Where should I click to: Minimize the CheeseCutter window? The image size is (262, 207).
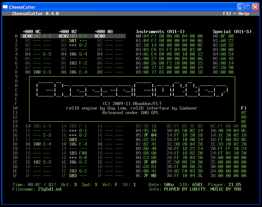click(240, 7)
